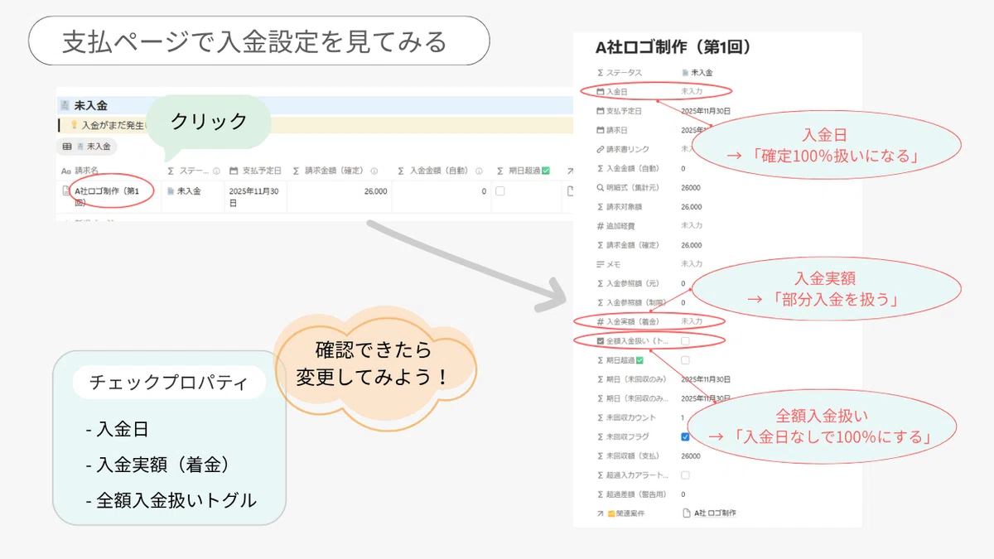Click the magnifier icon of 明細式（集計元）property
Screen dimensions: 994x559
[601, 188]
